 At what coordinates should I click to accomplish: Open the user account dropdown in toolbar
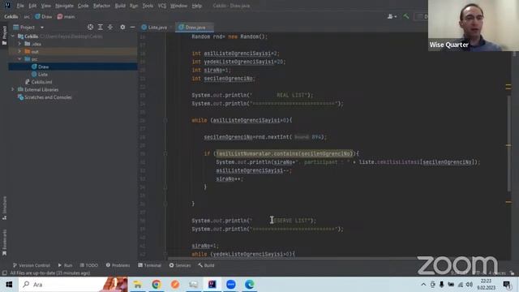coord(392,16)
